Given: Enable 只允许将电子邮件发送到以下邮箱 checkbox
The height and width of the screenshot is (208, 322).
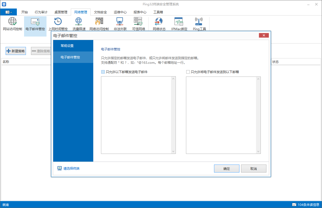Looking at the screenshot, I should tap(188, 72).
